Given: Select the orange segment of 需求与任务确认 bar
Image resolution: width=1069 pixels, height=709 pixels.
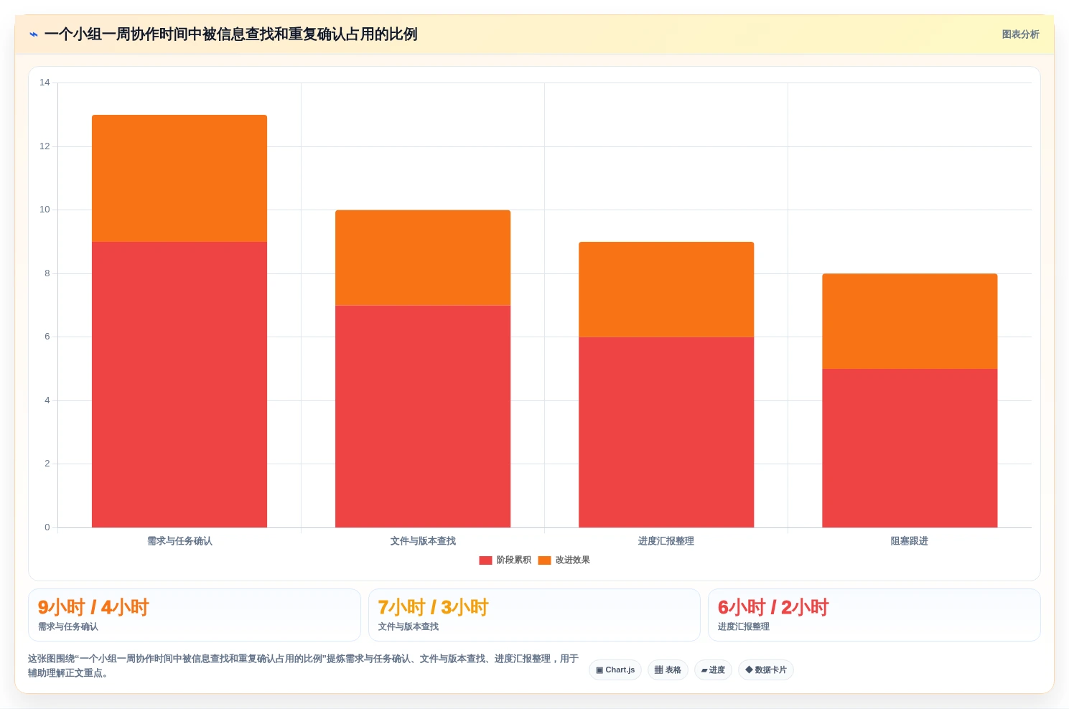Looking at the screenshot, I should tap(179, 178).
